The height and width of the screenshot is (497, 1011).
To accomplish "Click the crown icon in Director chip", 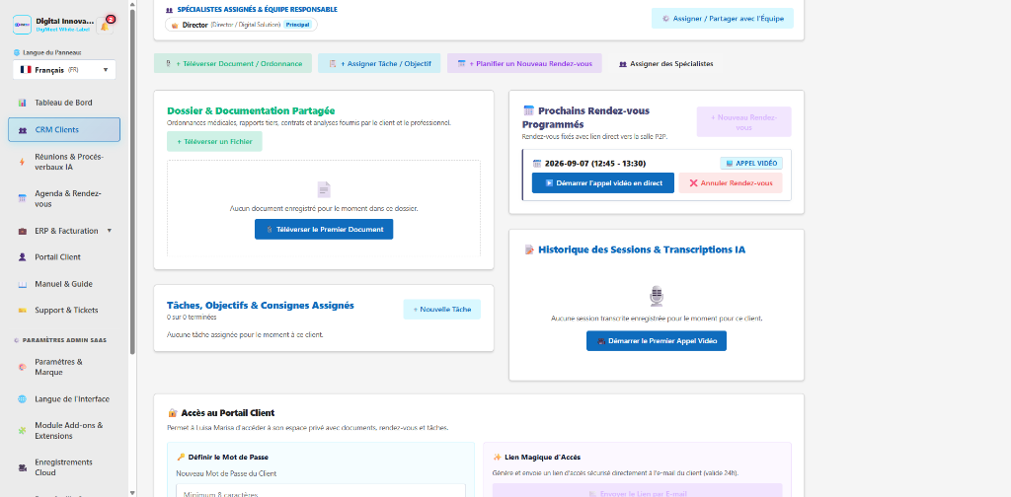I will point(175,25).
